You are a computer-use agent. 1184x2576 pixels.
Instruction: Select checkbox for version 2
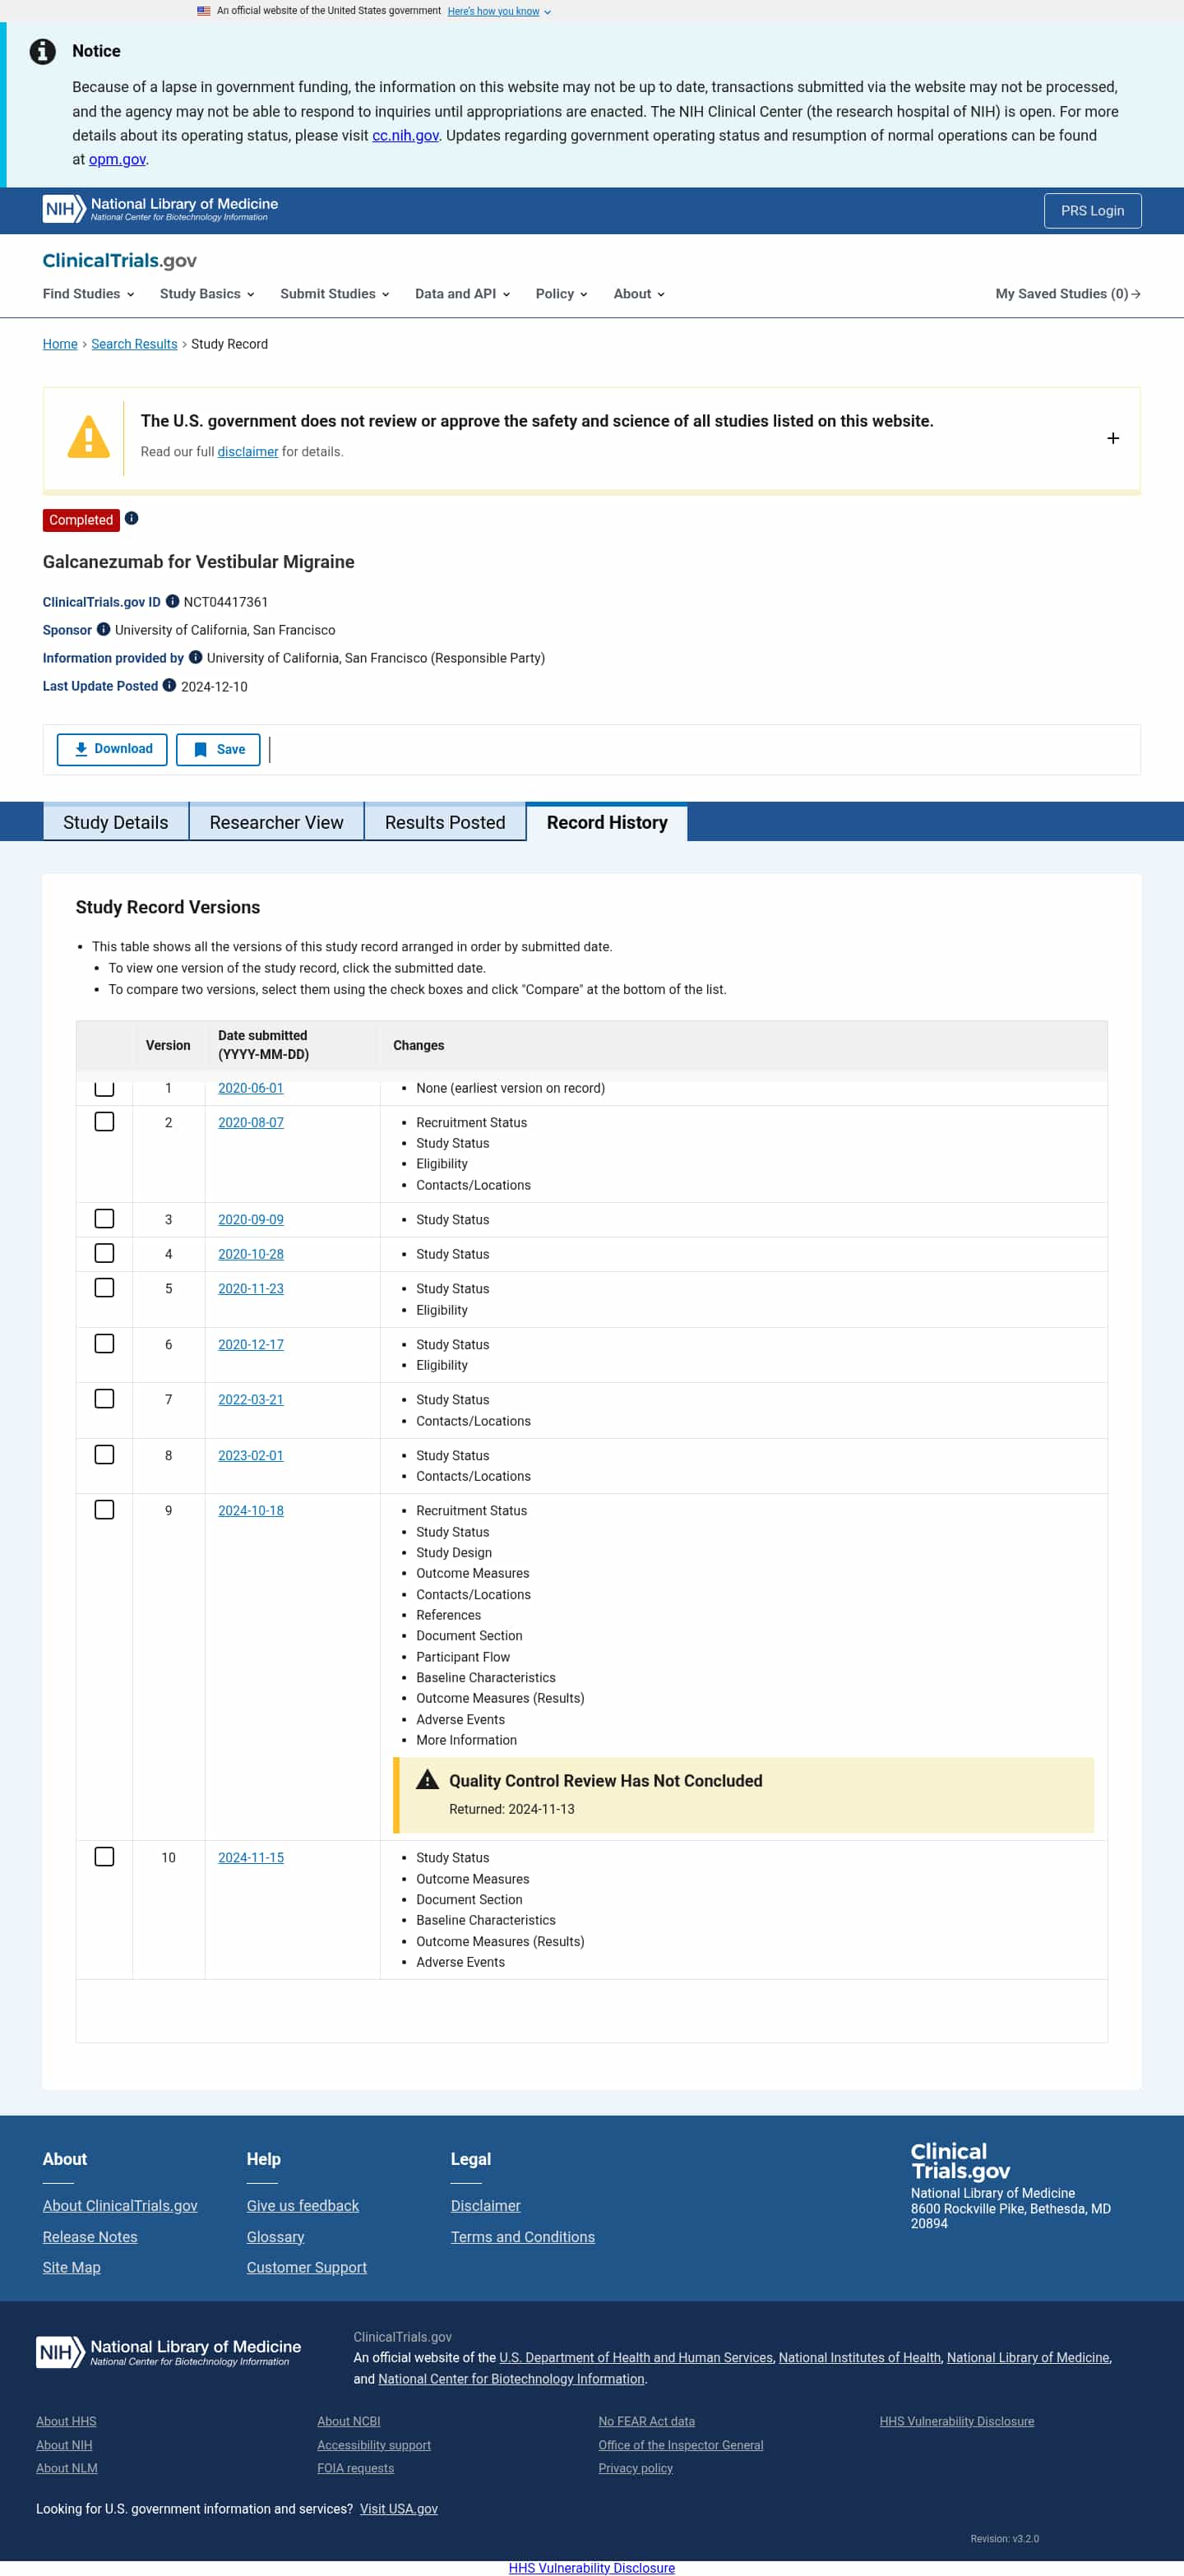tap(104, 1121)
